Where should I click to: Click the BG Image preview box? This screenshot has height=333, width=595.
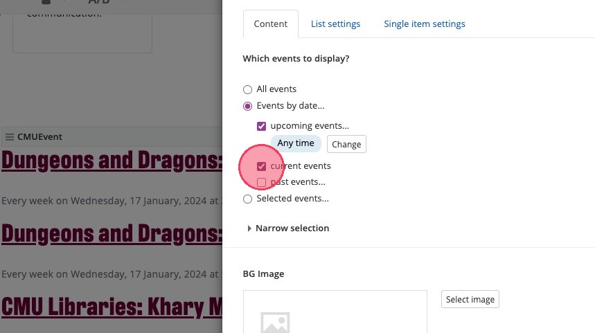335,312
